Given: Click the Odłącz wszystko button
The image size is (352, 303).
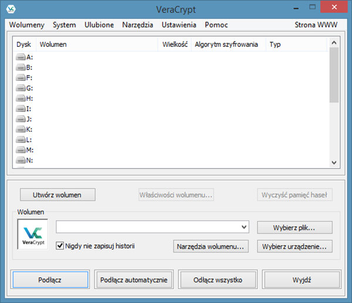Looking at the screenshot, I should tap(218, 280).
